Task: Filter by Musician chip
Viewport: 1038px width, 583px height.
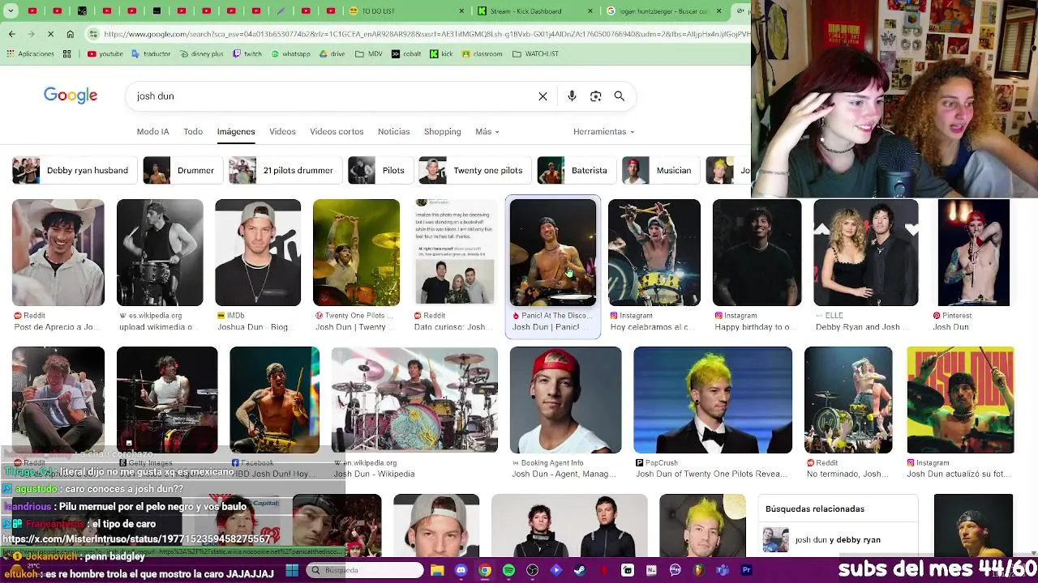Action: click(660, 171)
